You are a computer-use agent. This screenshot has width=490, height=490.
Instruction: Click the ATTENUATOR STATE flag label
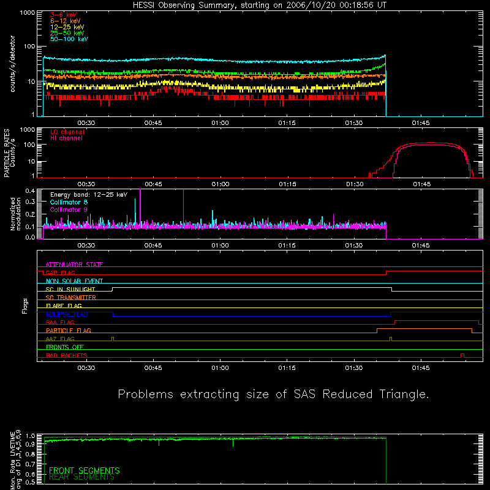(74, 265)
